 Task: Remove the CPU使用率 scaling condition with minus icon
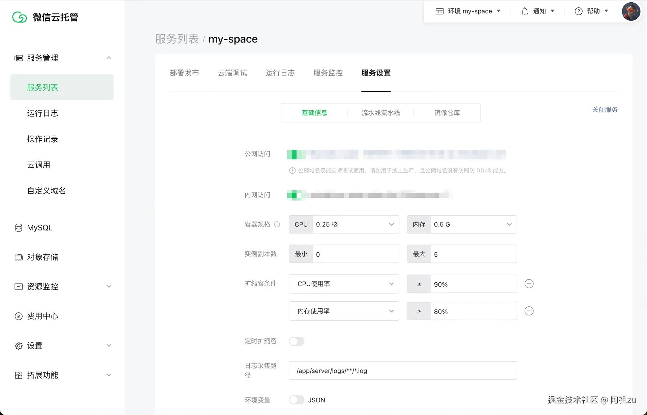529,284
